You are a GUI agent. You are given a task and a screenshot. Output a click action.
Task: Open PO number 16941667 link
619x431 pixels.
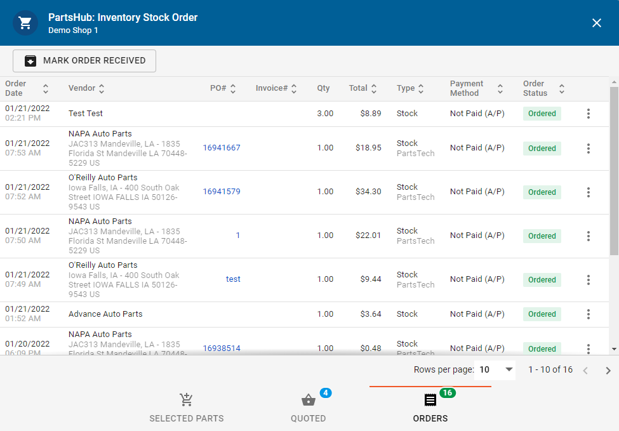[222, 148]
